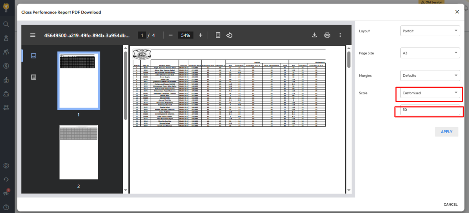Click the PDF viewer hamburger menu icon
This screenshot has height=213, width=469.
[x=33, y=35]
